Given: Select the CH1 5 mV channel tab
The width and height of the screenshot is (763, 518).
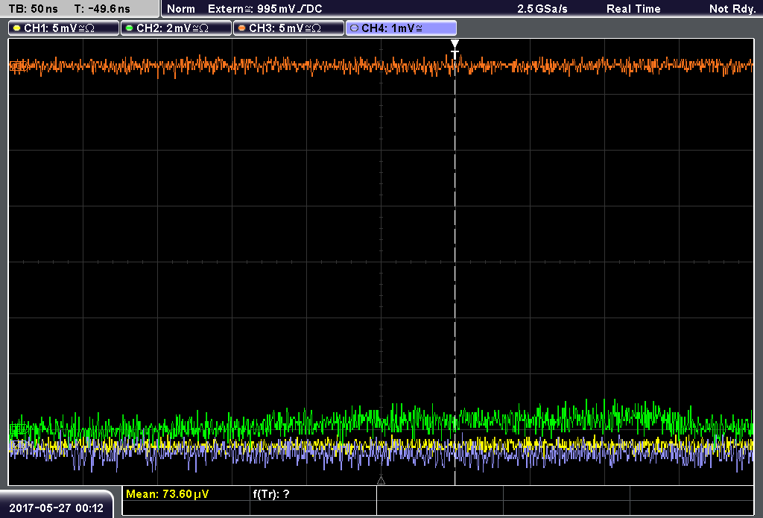Looking at the screenshot, I should pos(64,28).
